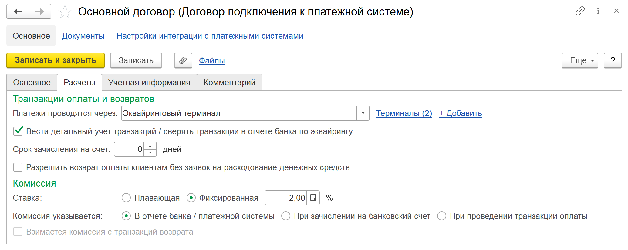Viewport: 628px width, 250px height.
Task: Increase the crediting term days value
Action: point(150,146)
